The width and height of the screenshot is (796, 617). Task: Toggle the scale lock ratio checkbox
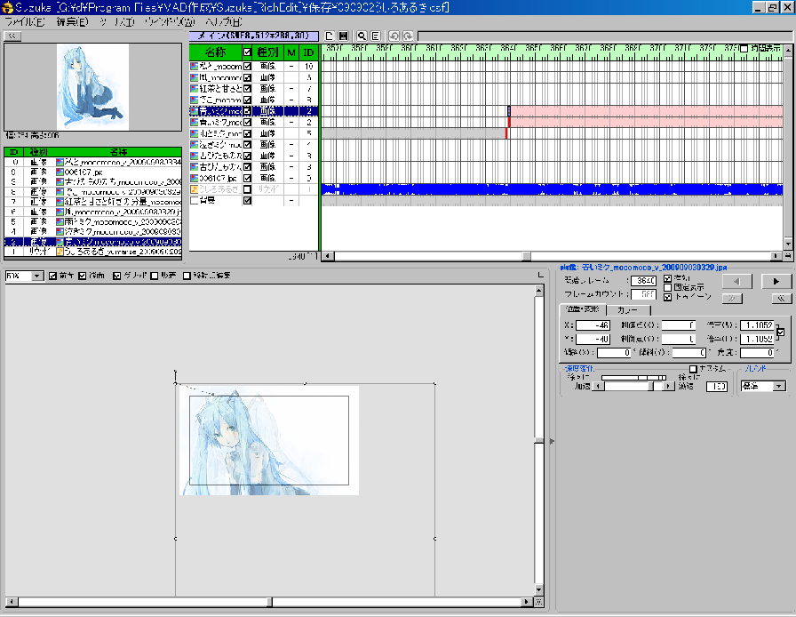(780, 332)
